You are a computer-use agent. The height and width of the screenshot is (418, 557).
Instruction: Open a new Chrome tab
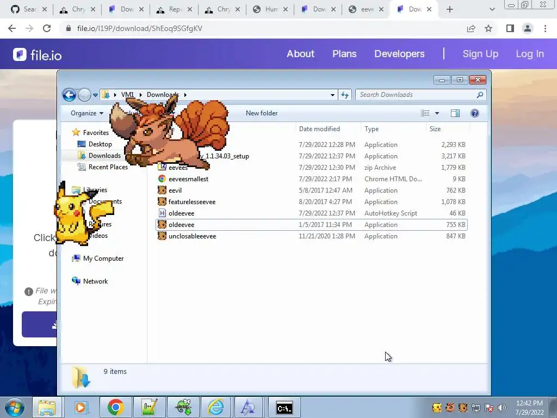[450, 10]
